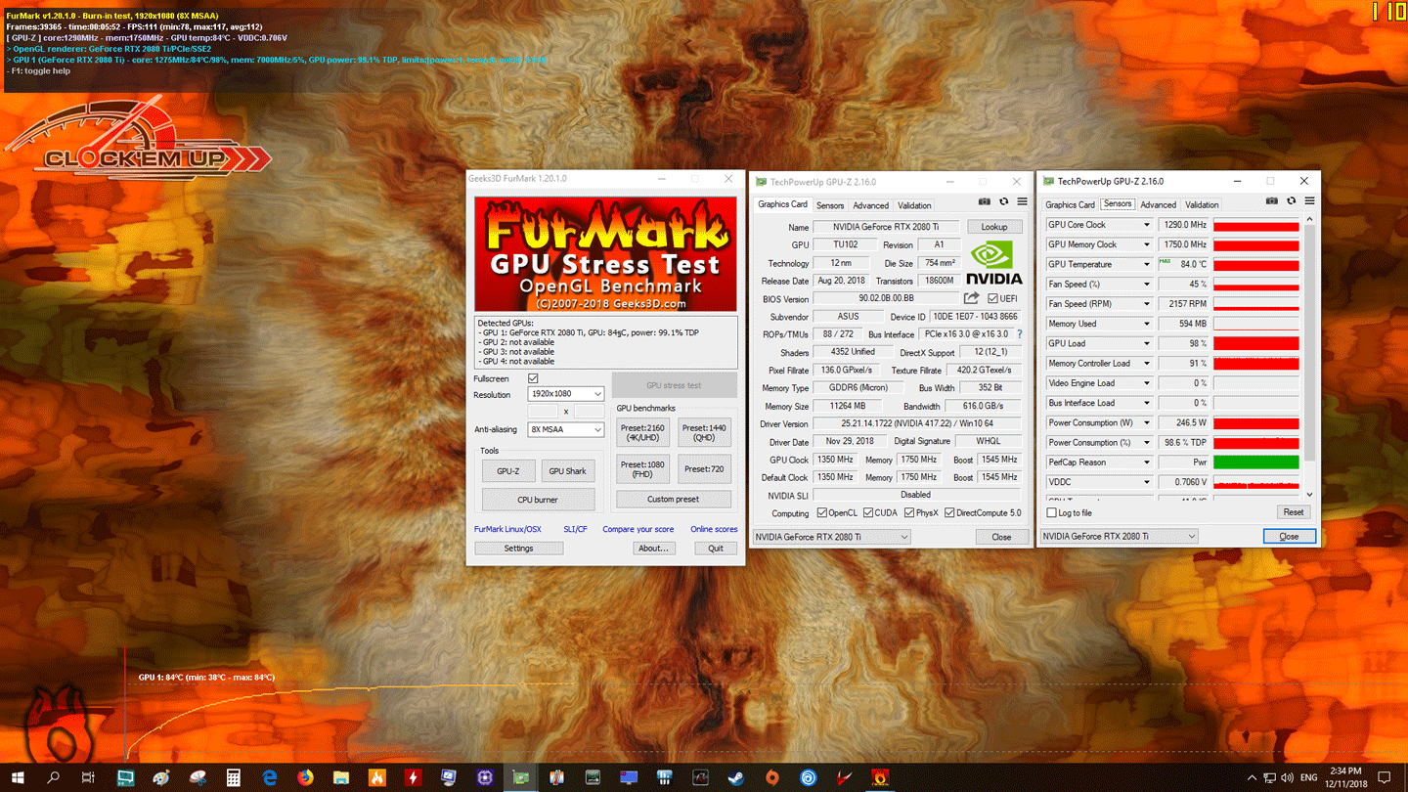Switch to Sensors tab in Graphics Card window
Image resolution: width=1408 pixels, height=792 pixels.
[x=830, y=205]
